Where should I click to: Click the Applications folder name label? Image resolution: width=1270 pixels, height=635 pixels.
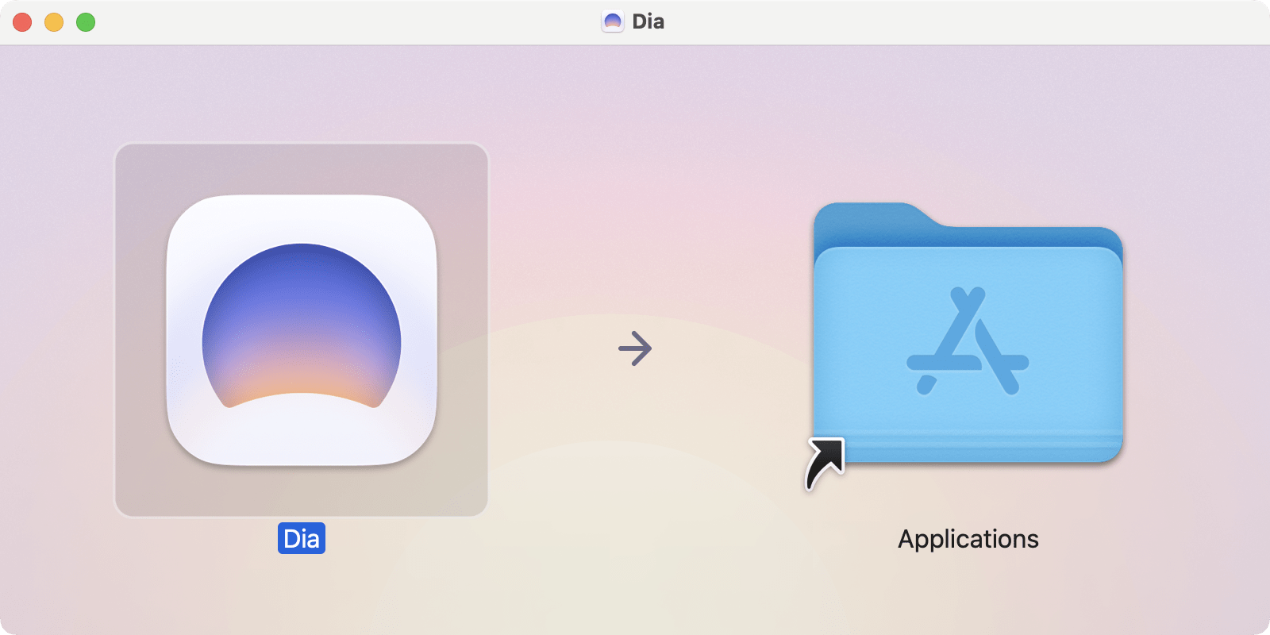[968, 539]
